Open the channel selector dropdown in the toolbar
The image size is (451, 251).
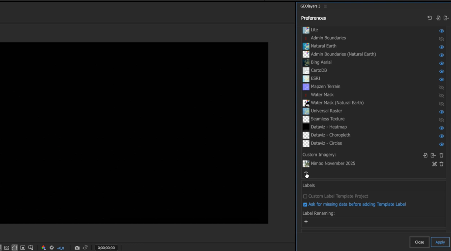coord(43,248)
